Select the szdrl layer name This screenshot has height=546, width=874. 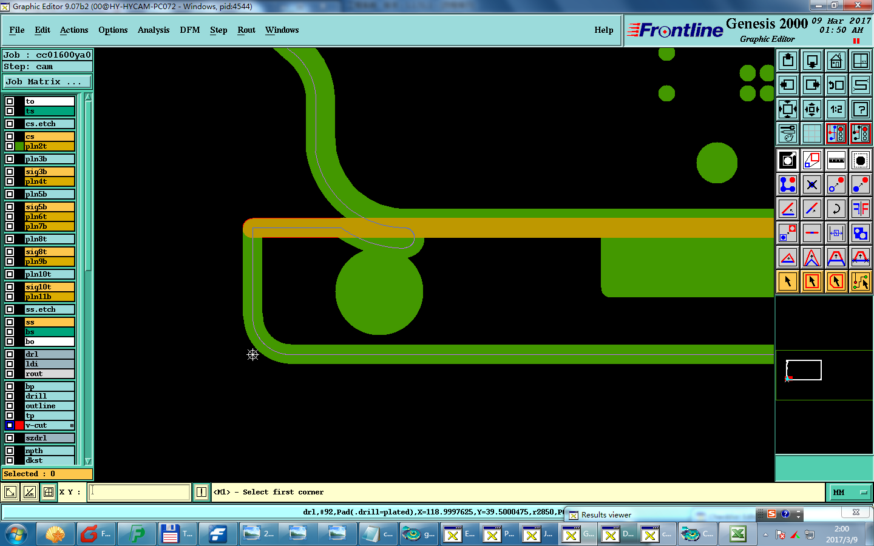coord(49,438)
